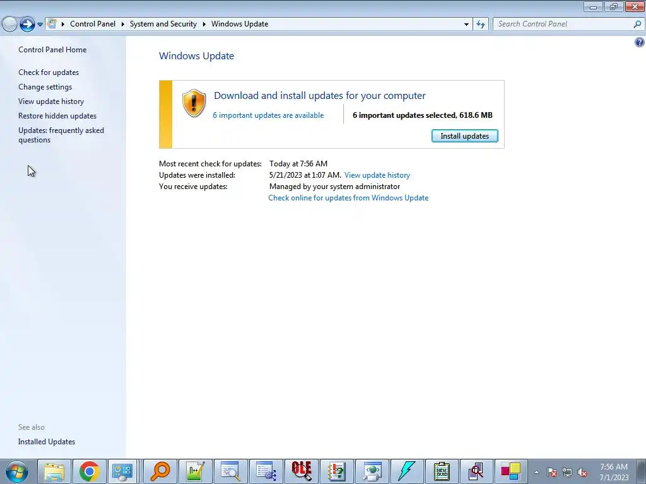Open the orange magnifier app in taskbar
The height and width of the screenshot is (484, 646).
click(x=160, y=471)
